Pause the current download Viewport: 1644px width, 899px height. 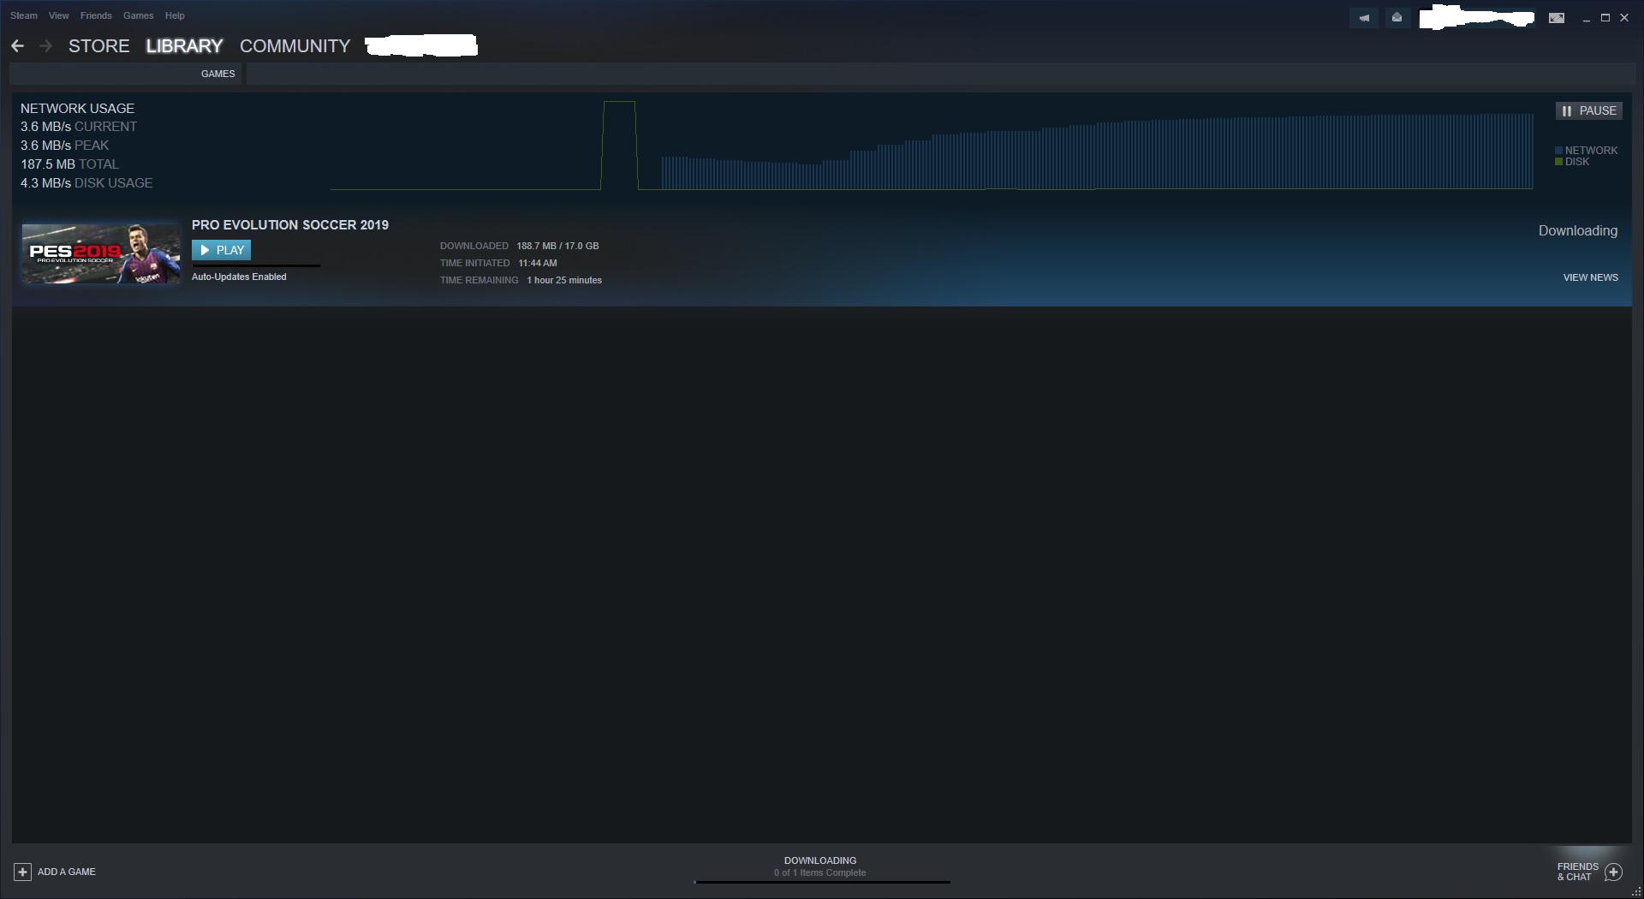pyautogui.click(x=1588, y=110)
